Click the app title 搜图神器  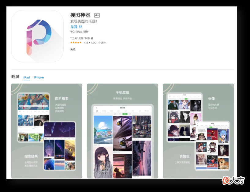(80, 15)
